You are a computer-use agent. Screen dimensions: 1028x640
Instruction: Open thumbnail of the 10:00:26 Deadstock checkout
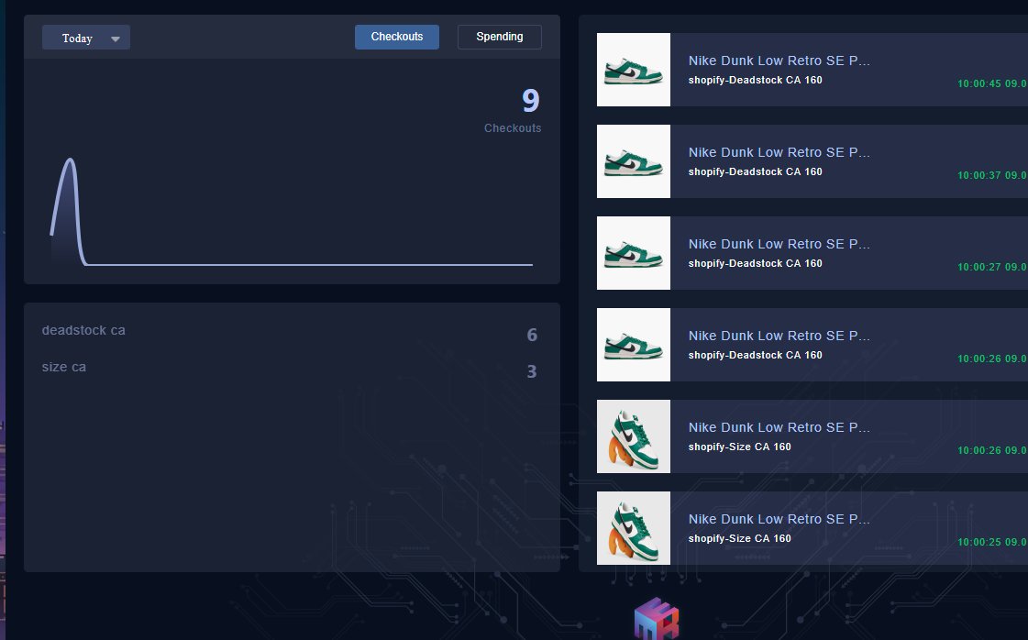634,345
